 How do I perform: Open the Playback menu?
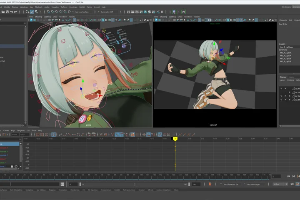[x=39, y=7]
